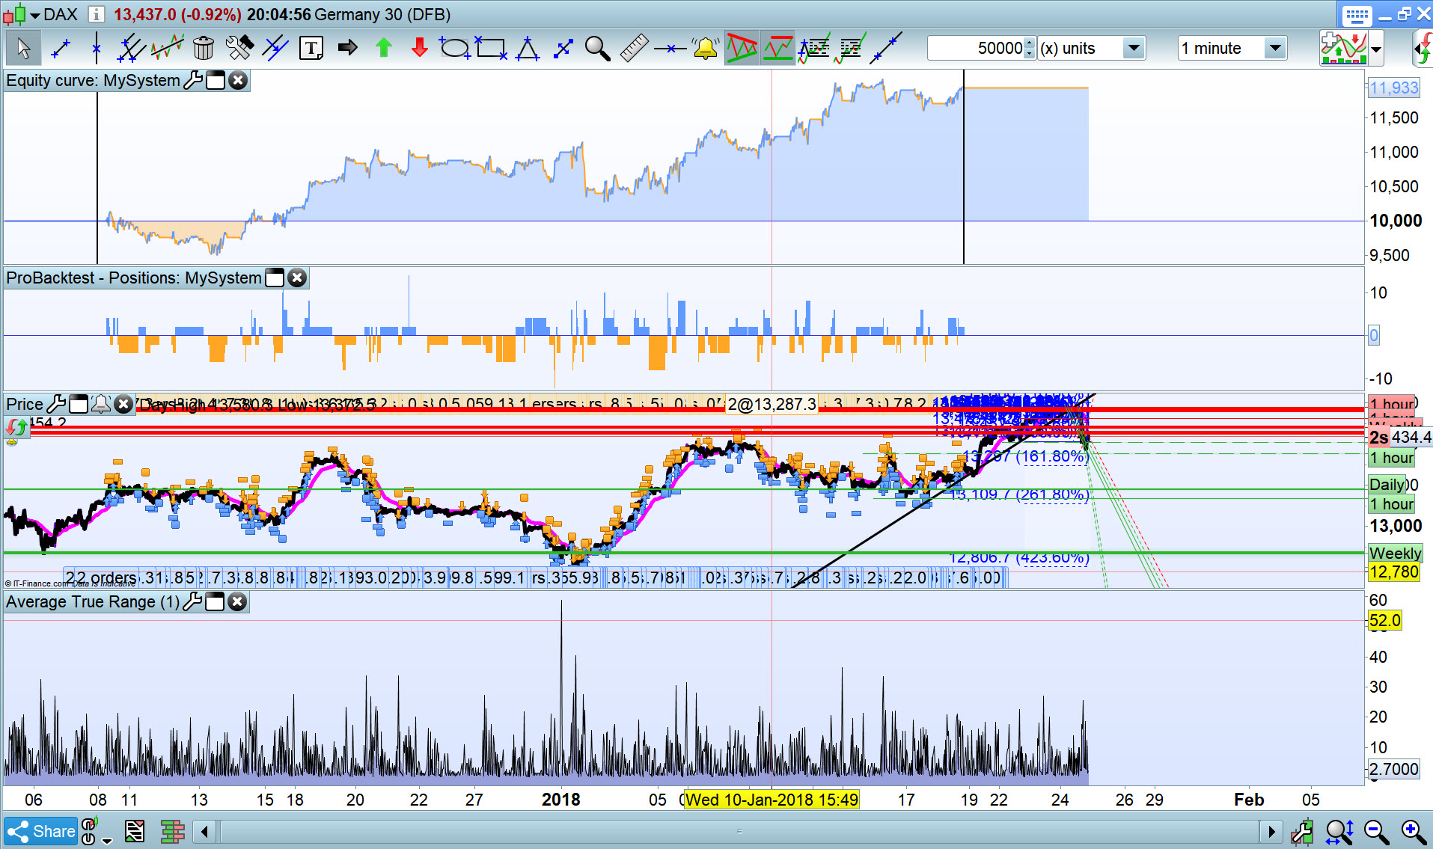
Task: Choose the trend line drawing tool
Action: [x=60, y=49]
